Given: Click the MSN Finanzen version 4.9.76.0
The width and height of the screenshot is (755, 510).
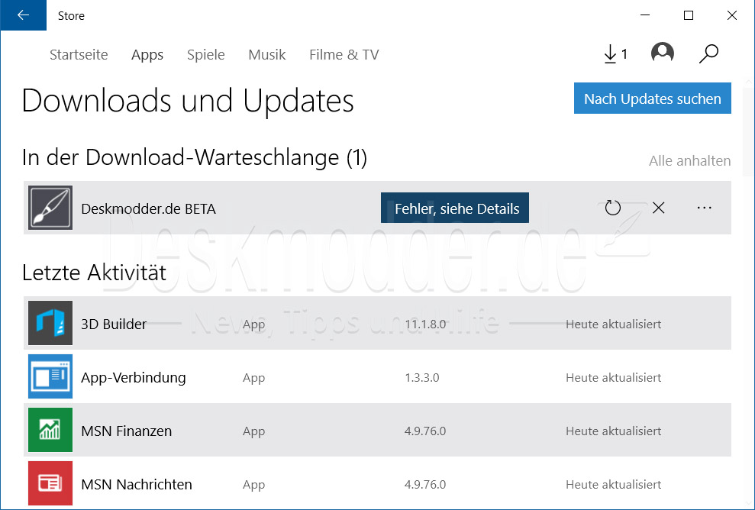Looking at the screenshot, I should (x=425, y=431).
